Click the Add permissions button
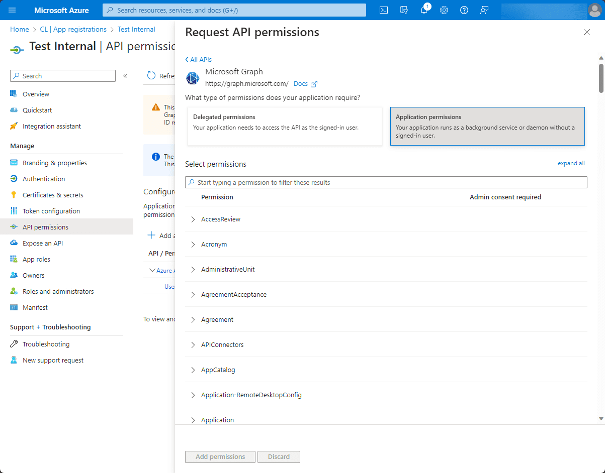This screenshot has width=605, height=473. (220, 457)
